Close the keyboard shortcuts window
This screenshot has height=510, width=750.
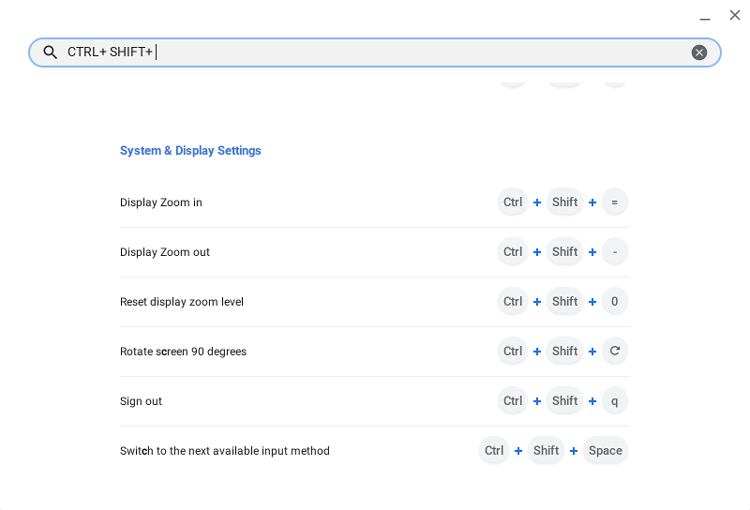click(x=735, y=15)
